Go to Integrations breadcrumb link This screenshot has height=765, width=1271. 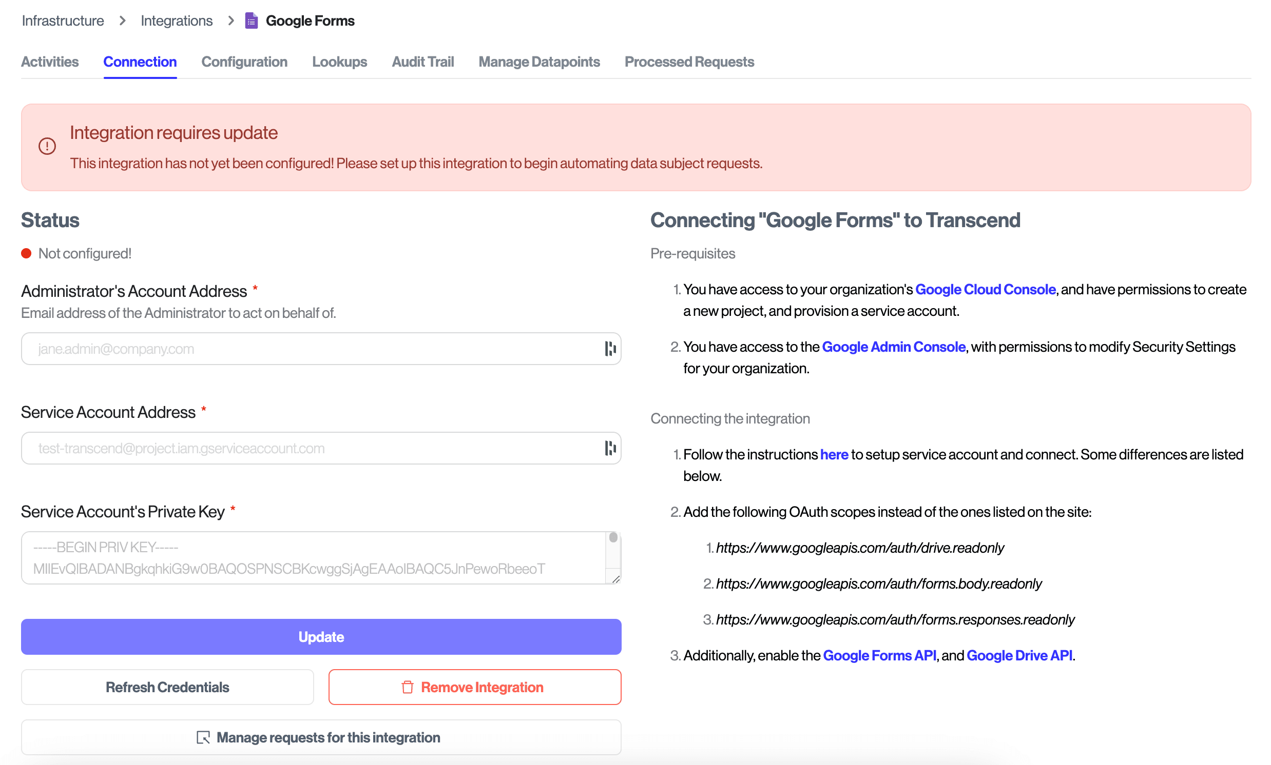pyautogui.click(x=177, y=21)
